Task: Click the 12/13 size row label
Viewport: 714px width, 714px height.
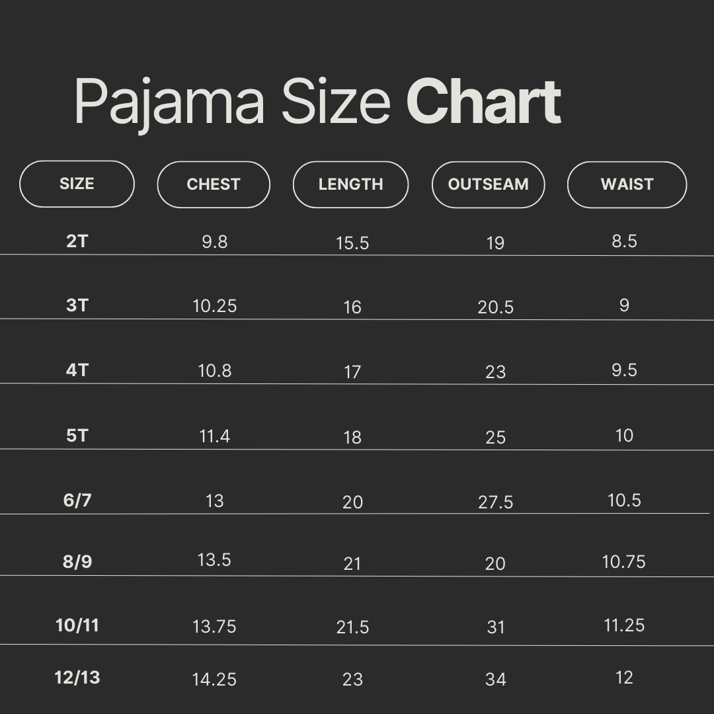Action: 77,678
